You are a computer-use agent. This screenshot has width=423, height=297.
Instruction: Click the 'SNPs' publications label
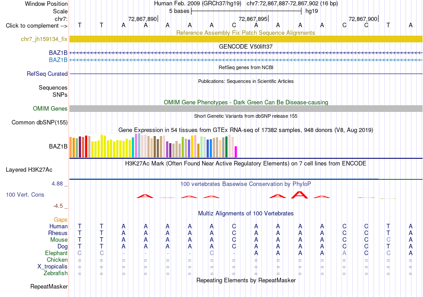[x=60, y=95]
